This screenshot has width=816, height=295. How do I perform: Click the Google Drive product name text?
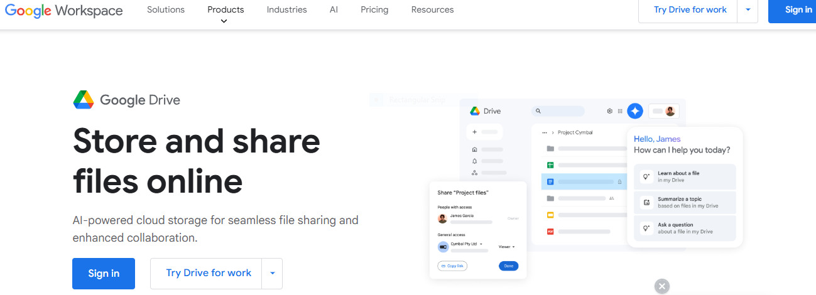[140, 100]
